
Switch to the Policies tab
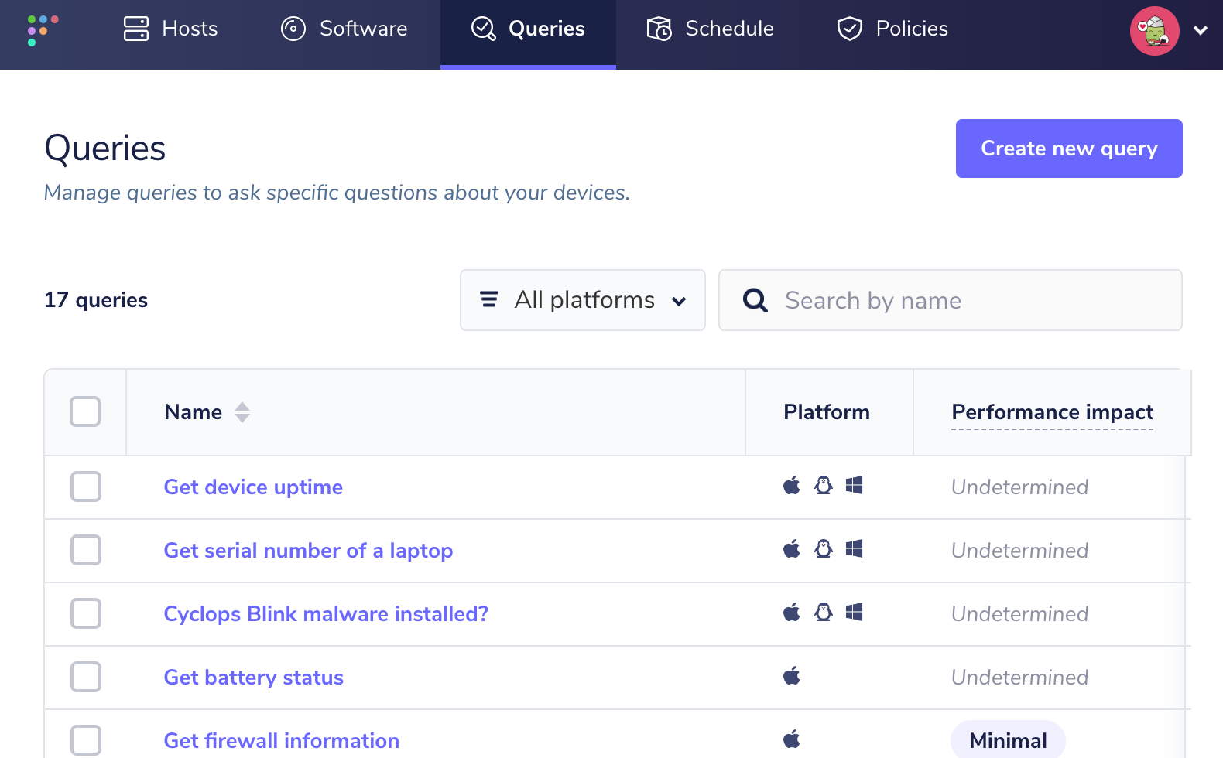click(x=892, y=29)
